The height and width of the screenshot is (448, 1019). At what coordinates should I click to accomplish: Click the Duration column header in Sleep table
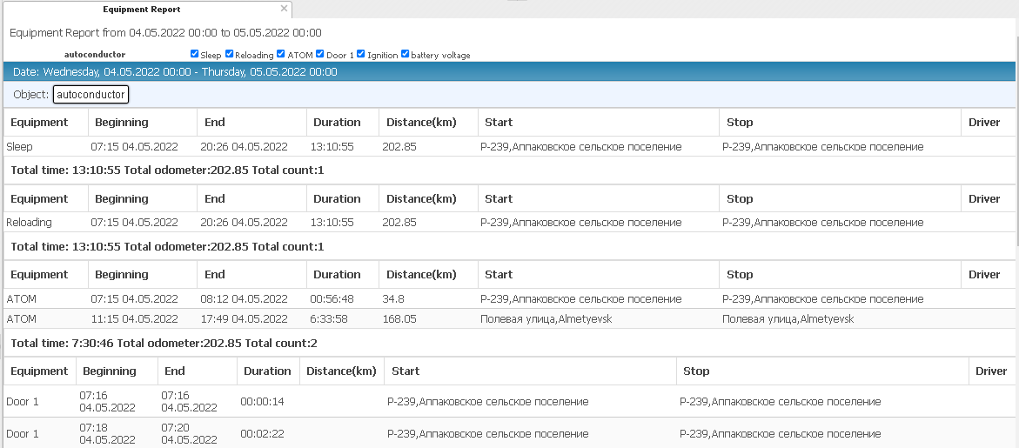coord(337,123)
